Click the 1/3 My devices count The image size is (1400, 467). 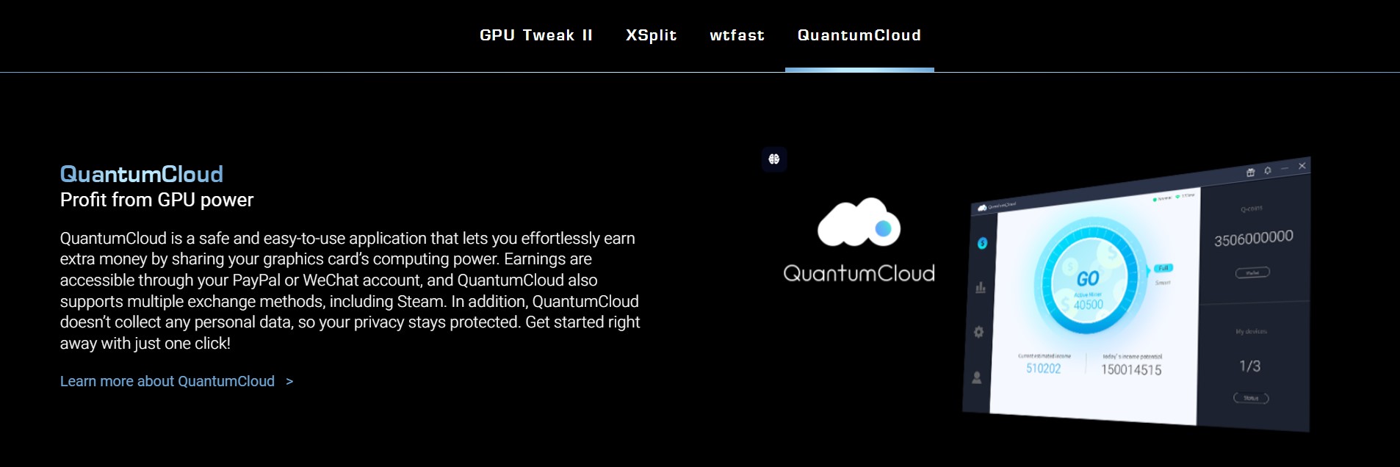[x=1250, y=366]
